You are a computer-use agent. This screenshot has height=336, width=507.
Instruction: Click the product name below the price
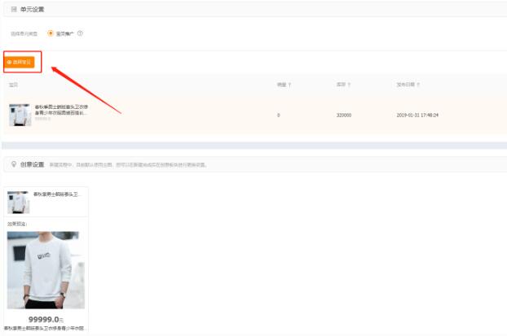[46, 329]
